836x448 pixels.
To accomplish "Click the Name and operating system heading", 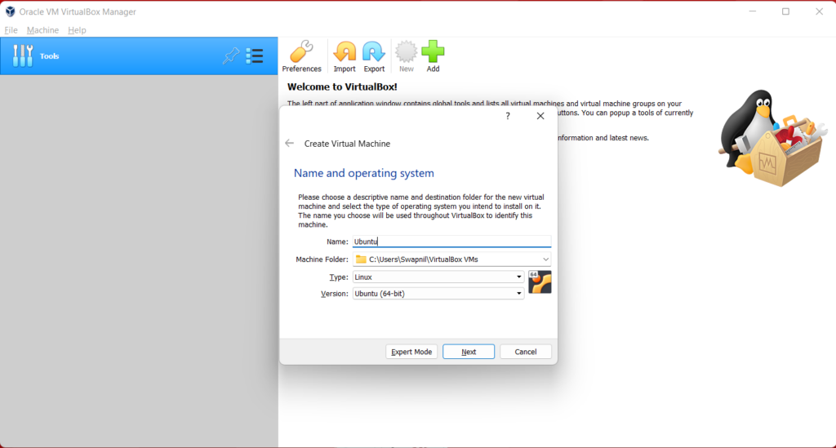I will (x=364, y=173).
